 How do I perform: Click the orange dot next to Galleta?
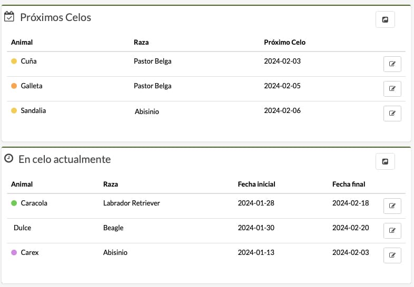click(14, 86)
